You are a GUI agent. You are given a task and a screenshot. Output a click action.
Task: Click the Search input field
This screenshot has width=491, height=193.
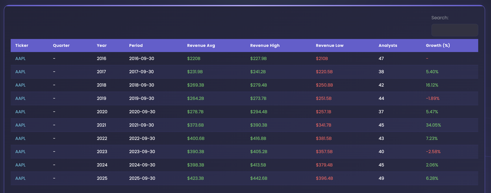[x=455, y=30]
